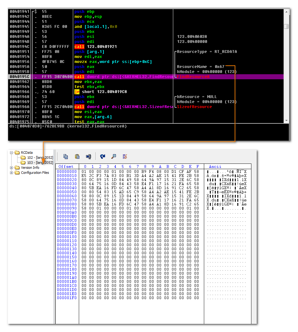Select hex row offset 000001F0
Screen dimensions: 298x332
click(67, 298)
